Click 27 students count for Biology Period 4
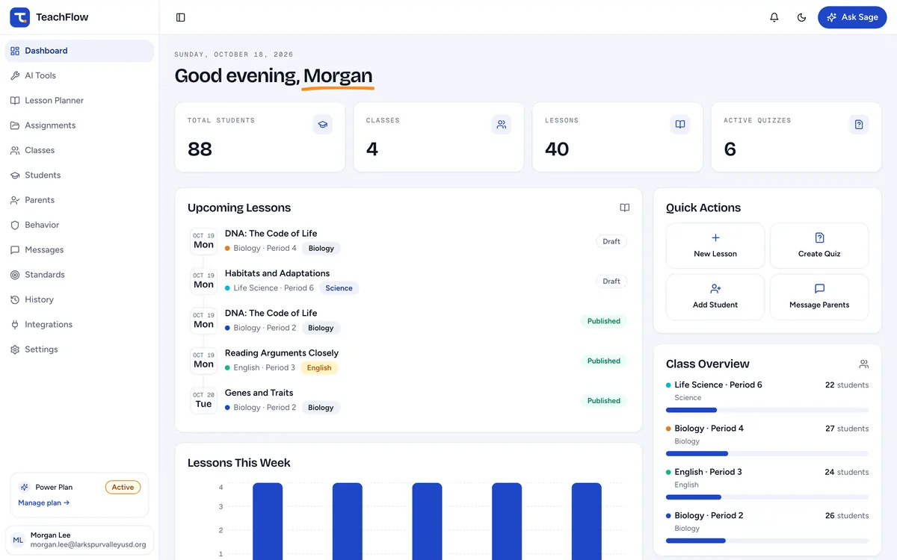This screenshot has height=560, width=897. [847, 429]
